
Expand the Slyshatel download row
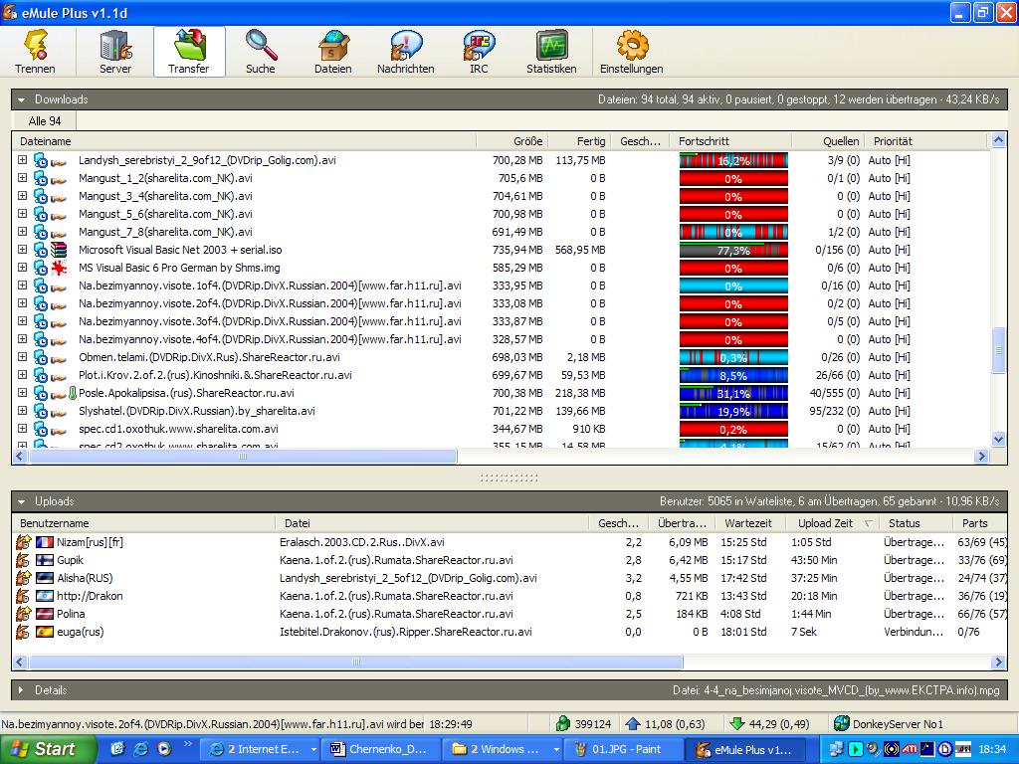pos(22,411)
